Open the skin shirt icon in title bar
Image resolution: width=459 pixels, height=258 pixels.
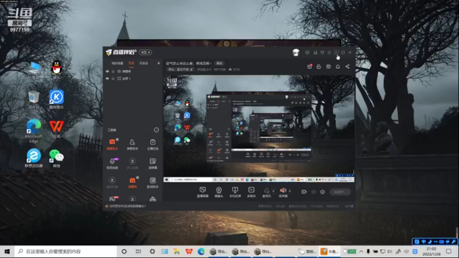(x=322, y=53)
